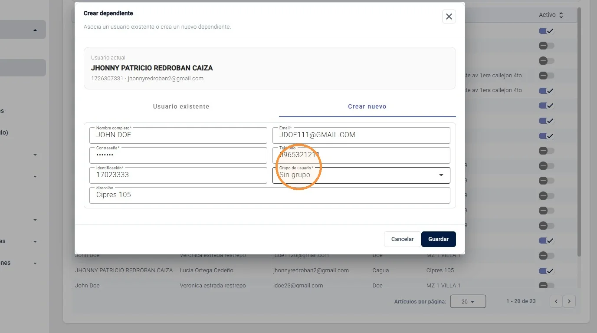Click the Guardar button
This screenshot has width=597, height=333.
(x=439, y=239)
